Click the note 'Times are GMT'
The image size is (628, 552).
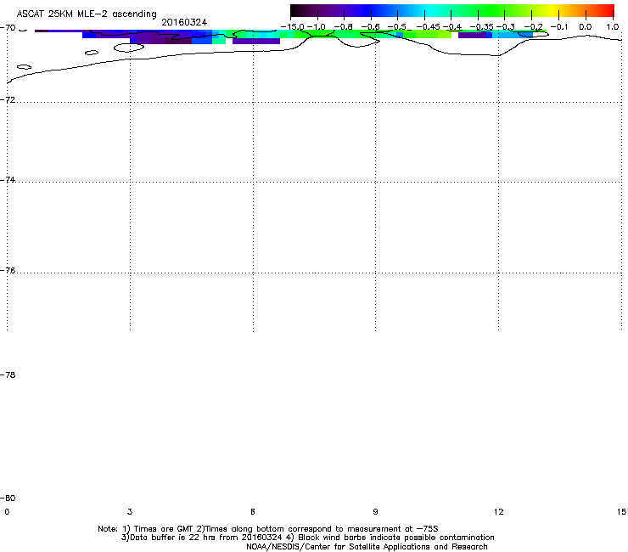tap(164, 529)
